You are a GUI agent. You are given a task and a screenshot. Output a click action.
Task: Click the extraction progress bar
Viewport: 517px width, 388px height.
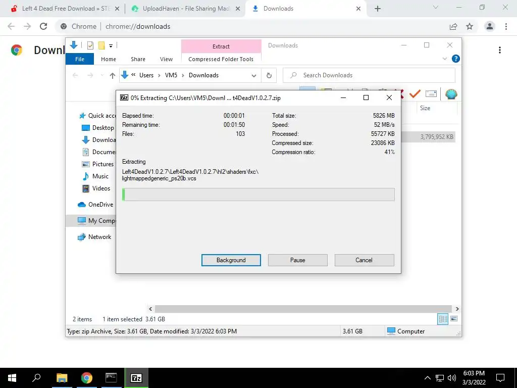258,195
